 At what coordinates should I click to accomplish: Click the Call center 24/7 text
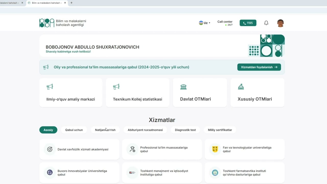pyautogui.click(x=225, y=23)
